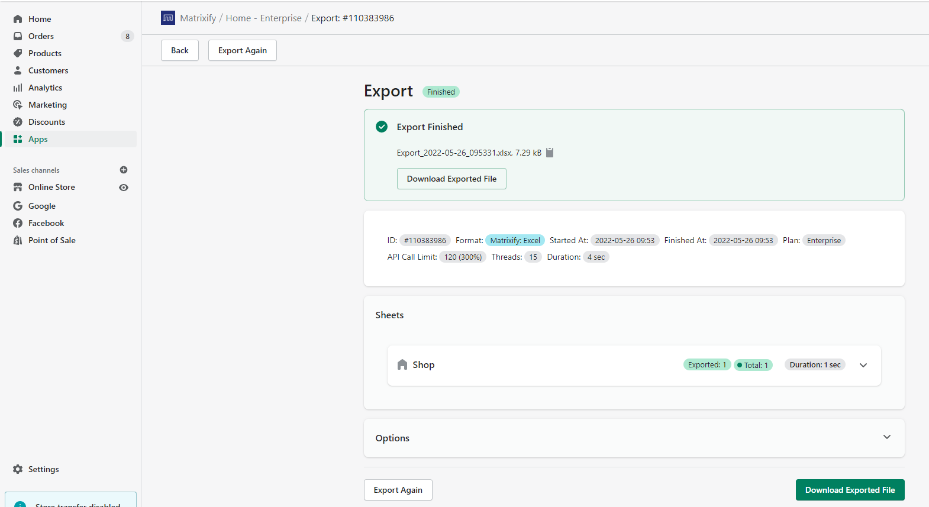
Task: Click the Shop sheet house icon
Action: [x=402, y=364]
